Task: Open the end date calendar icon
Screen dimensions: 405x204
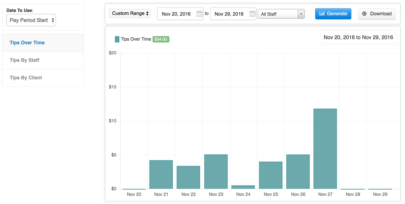Action: [252, 14]
